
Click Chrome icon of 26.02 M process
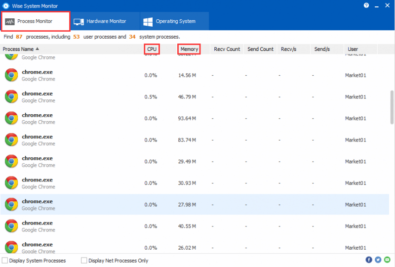[11, 247]
